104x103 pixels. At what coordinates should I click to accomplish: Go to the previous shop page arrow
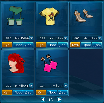click(43, 99)
